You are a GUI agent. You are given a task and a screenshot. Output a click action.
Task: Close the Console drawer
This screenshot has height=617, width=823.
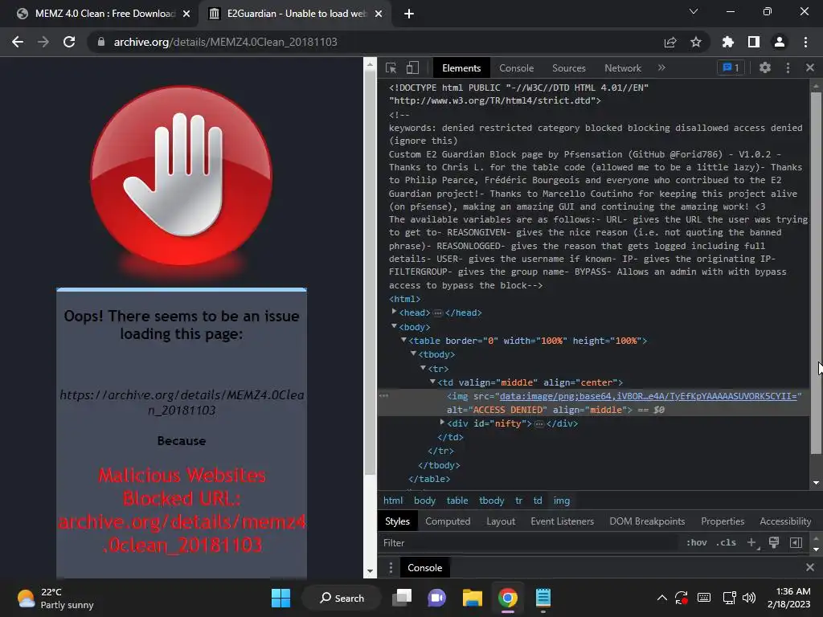(x=810, y=567)
